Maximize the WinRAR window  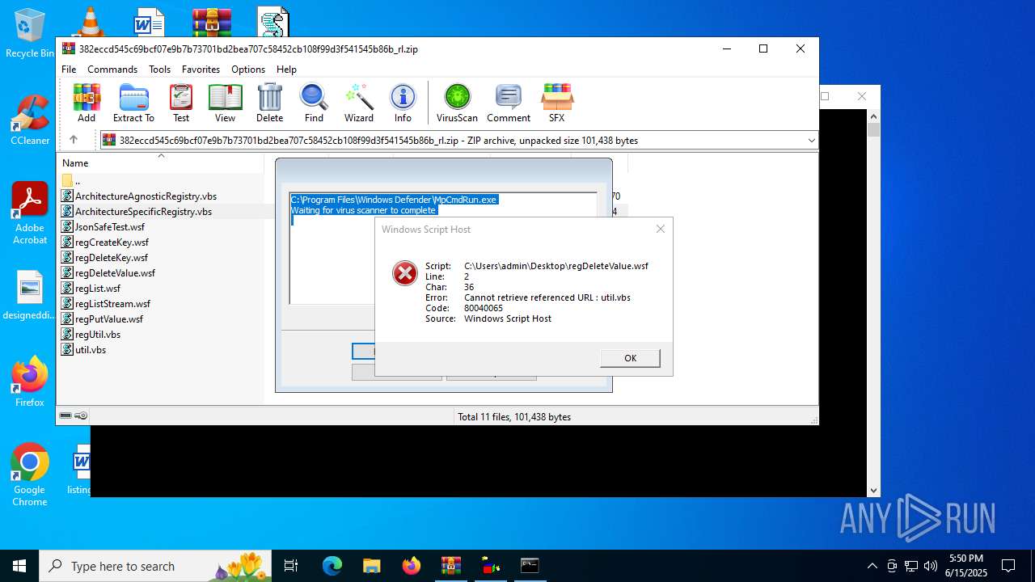(763, 48)
